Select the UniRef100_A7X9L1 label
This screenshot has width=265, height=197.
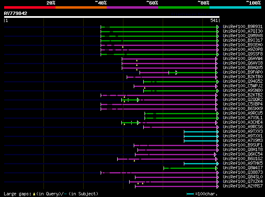point(243,118)
